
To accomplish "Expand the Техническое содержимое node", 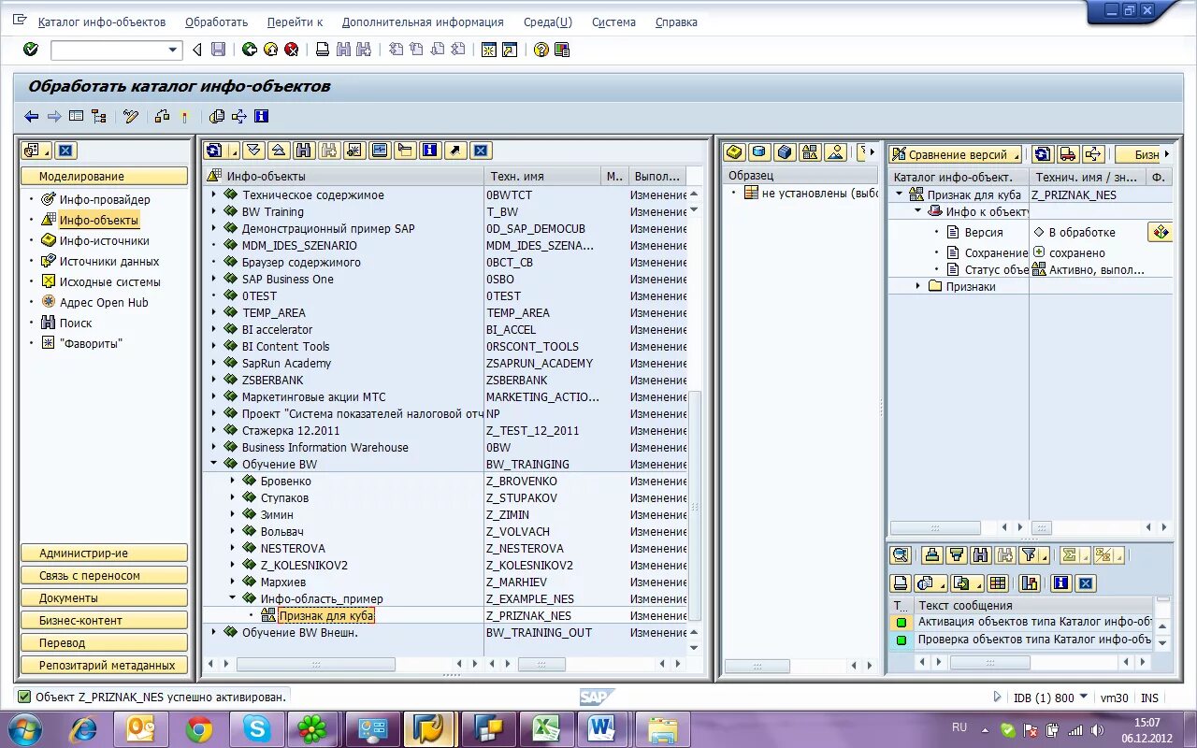I will (213, 194).
